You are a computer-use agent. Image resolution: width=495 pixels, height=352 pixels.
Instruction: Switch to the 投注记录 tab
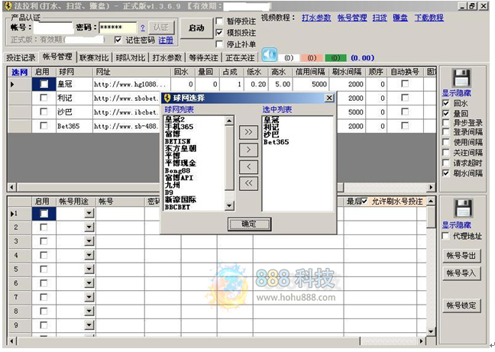pyautogui.click(x=21, y=58)
